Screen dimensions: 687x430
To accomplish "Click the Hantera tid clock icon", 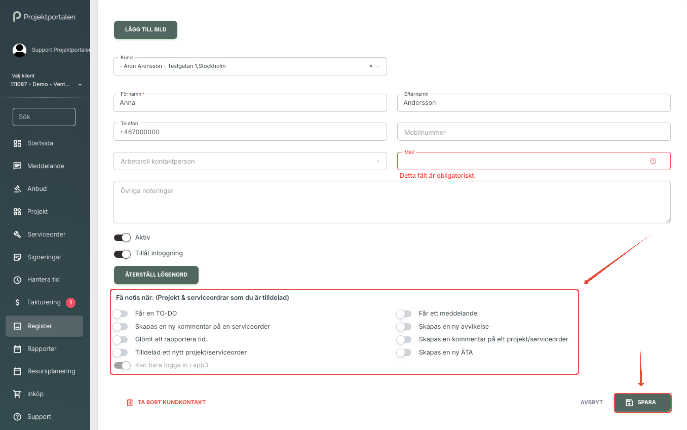I will (x=17, y=280).
